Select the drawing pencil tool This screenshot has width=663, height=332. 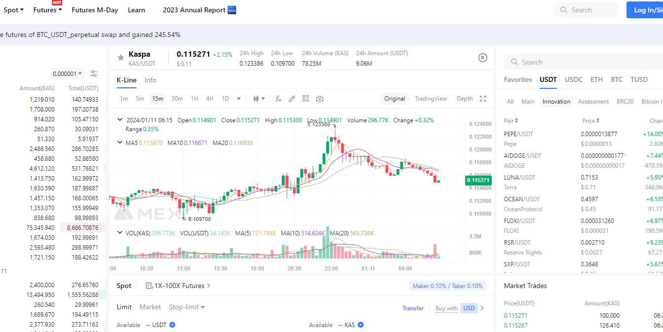click(x=292, y=99)
